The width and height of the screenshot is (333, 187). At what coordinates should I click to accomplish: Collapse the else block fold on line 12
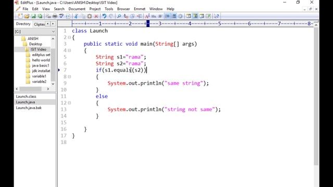click(69, 103)
